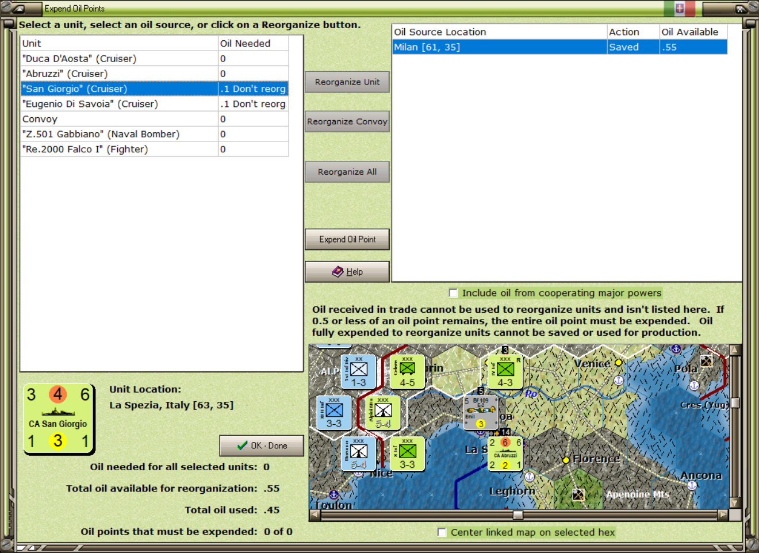
Task: Click the Leghorn port anchor symbol
Action: click(530, 477)
